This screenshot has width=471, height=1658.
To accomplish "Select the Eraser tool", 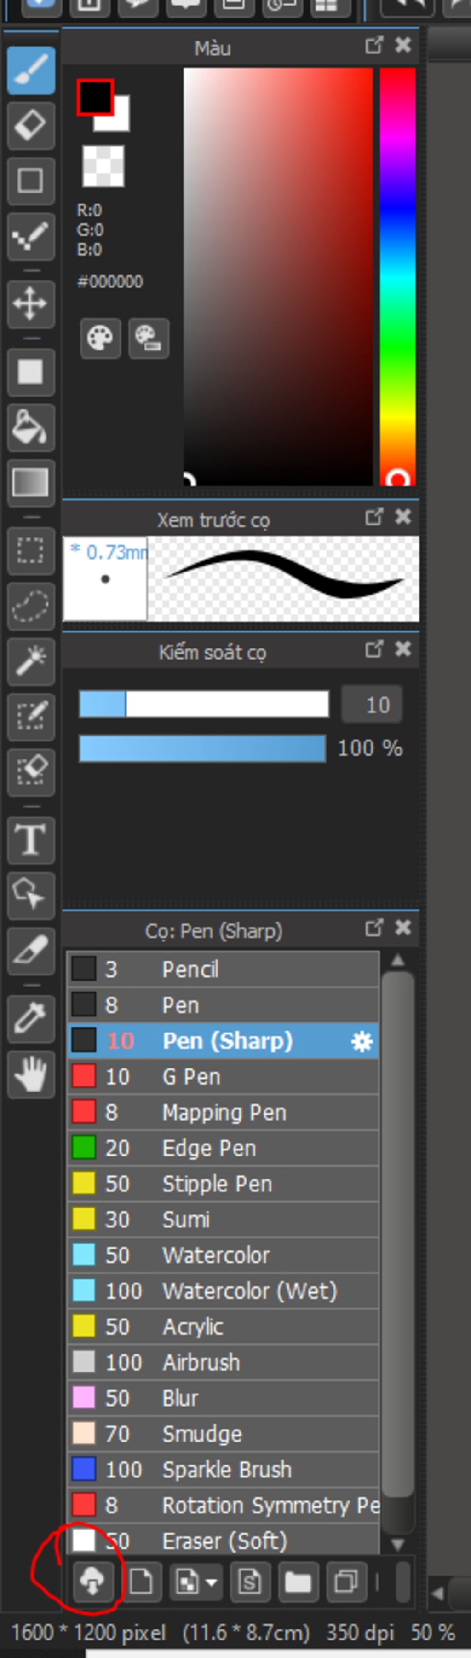I will pyautogui.click(x=31, y=125).
